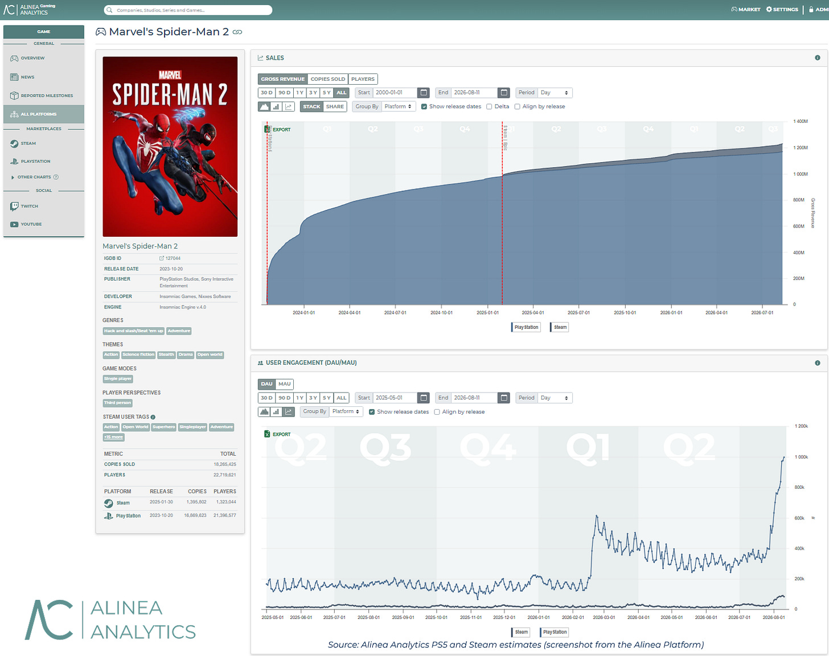Open the engagement Group By dropdown
829x656 pixels.
click(x=346, y=411)
